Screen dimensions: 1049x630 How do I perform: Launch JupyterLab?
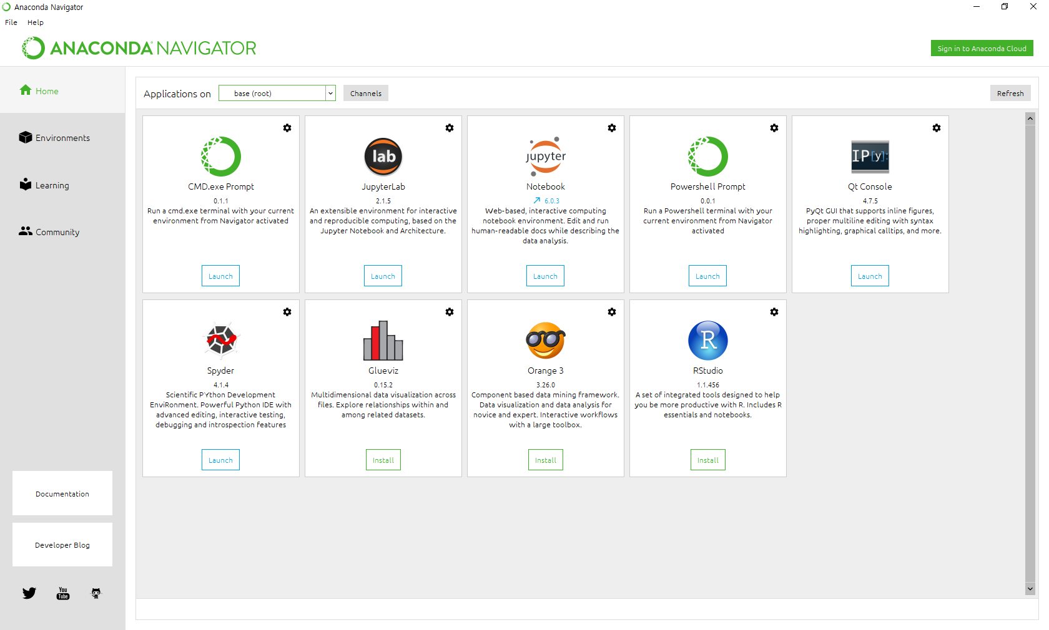[x=383, y=276]
